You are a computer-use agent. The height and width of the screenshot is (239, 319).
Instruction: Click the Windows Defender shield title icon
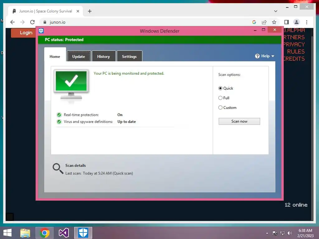[41, 31]
